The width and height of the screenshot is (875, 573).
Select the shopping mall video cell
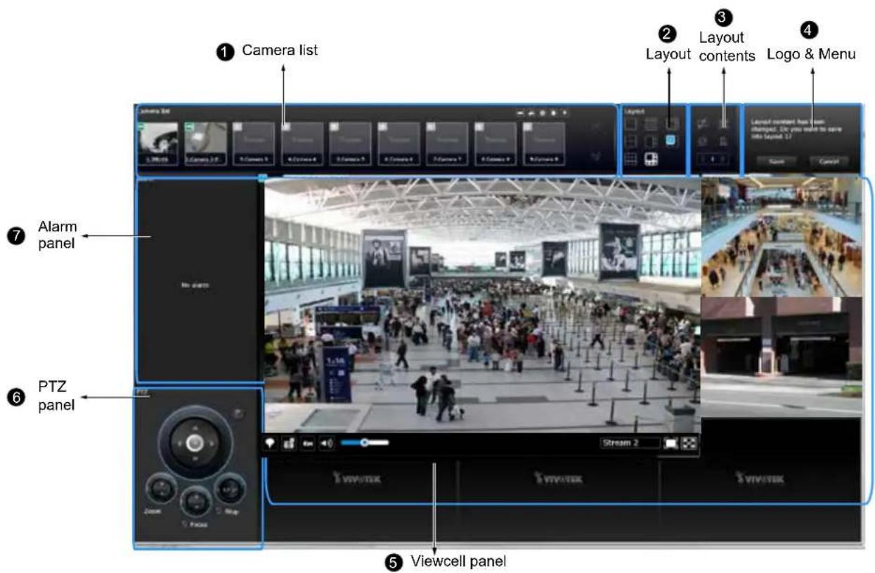point(782,236)
